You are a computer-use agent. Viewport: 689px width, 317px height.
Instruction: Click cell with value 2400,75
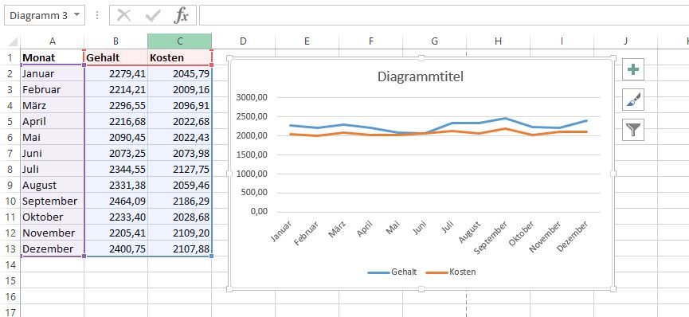(x=115, y=249)
